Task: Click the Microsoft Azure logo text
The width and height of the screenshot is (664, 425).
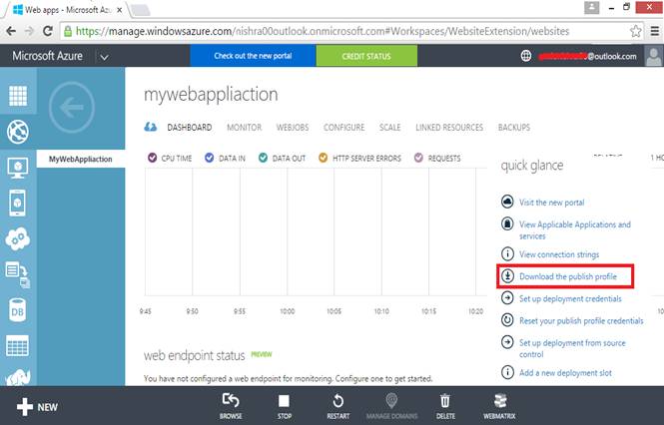Action: (x=48, y=56)
